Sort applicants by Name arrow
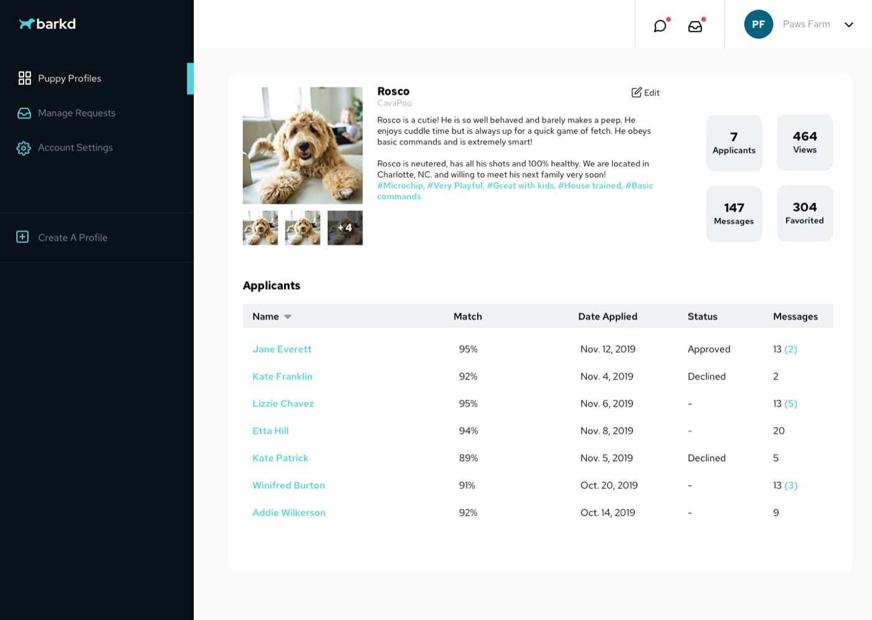 288,317
